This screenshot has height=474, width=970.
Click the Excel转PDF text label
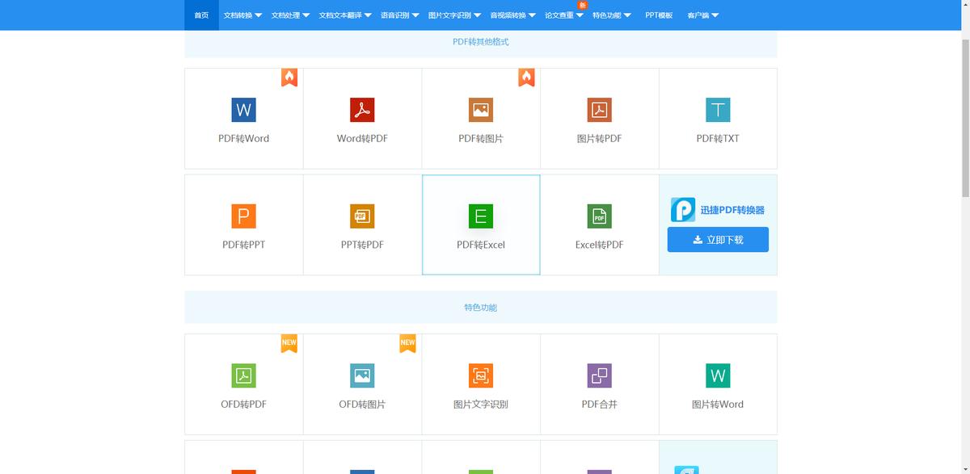pyautogui.click(x=599, y=245)
